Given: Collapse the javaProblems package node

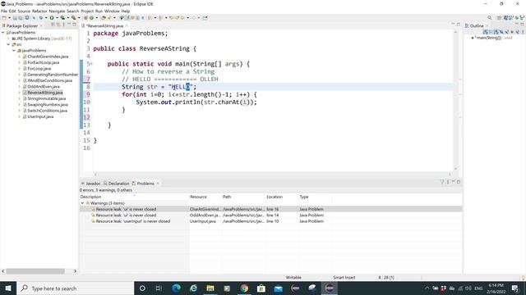Looking at the screenshot, I should click(x=14, y=51).
